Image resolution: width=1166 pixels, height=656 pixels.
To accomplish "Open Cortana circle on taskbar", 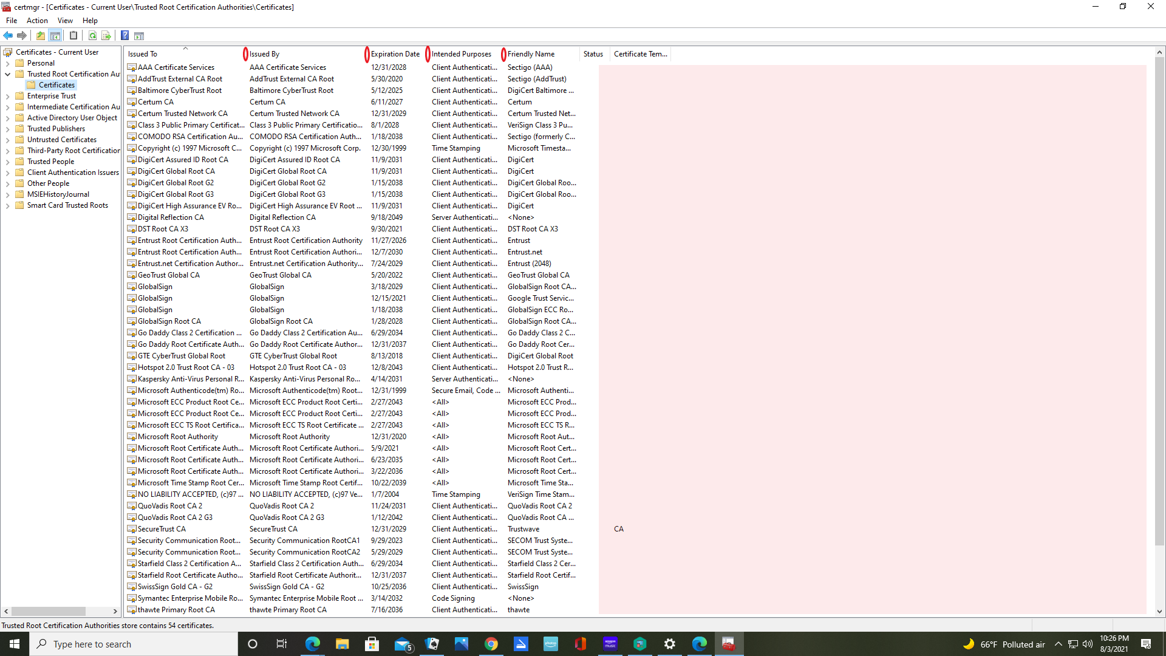I will click(253, 644).
